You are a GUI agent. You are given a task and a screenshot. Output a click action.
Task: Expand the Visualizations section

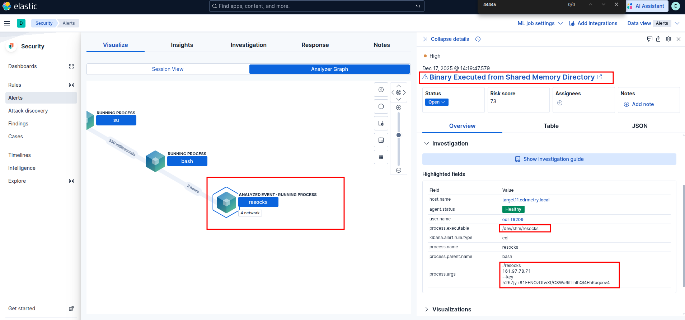(451, 309)
